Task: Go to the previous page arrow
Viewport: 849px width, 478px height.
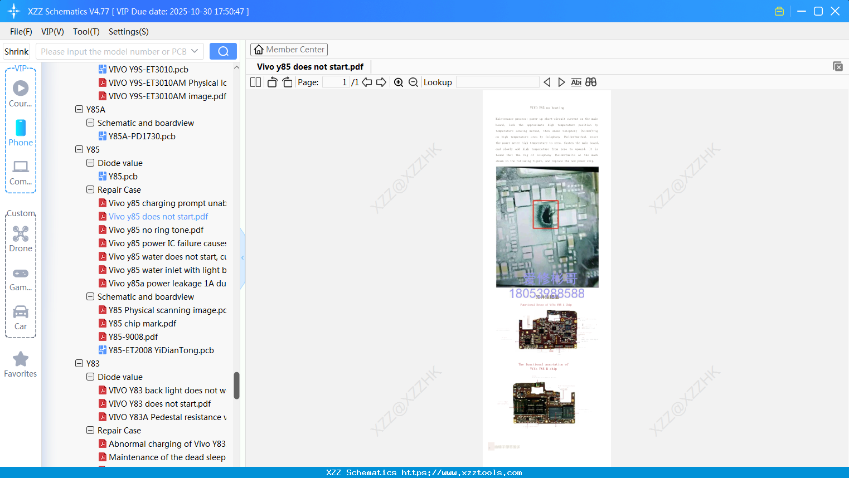Action: (x=367, y=82)
